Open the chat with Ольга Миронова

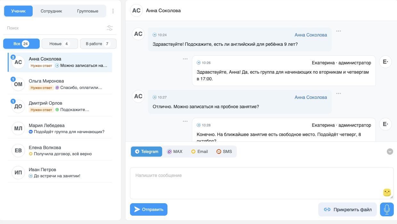pyautogui.click(x=60, y=84)
